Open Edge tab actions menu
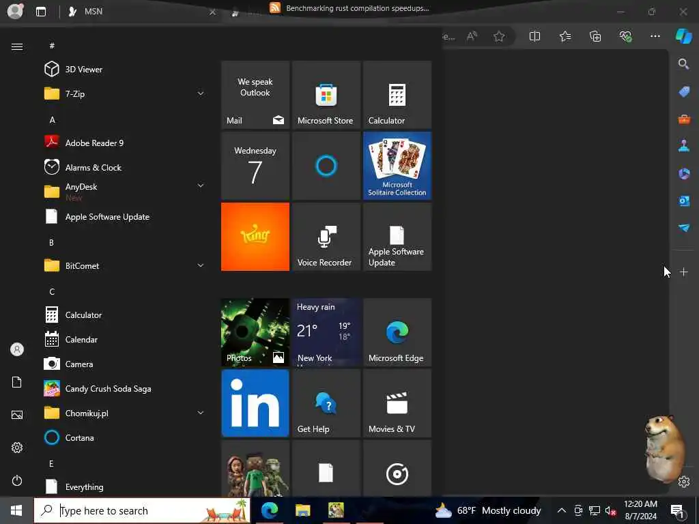Image resolution: width=699 pixels, height=524 pixels. pyautogui.click(x=41, y=12)
